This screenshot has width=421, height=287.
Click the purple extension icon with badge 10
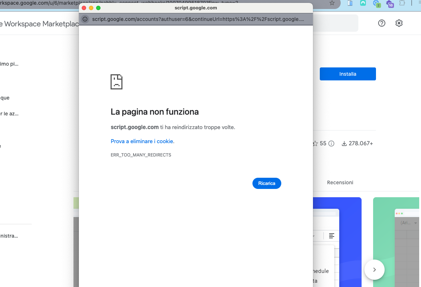coord(389,3)
